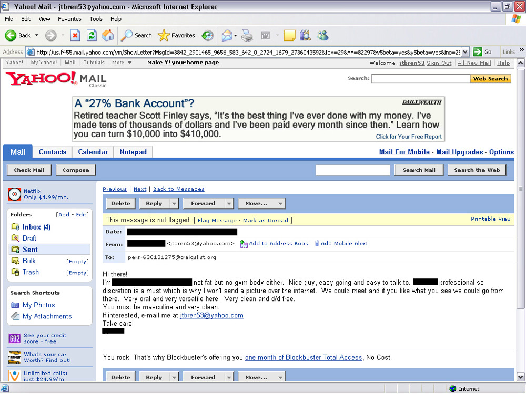Click the Inbox folder icon
This screenshot has height=394, width=526.
pyautogui.click(x=15, y=227)
